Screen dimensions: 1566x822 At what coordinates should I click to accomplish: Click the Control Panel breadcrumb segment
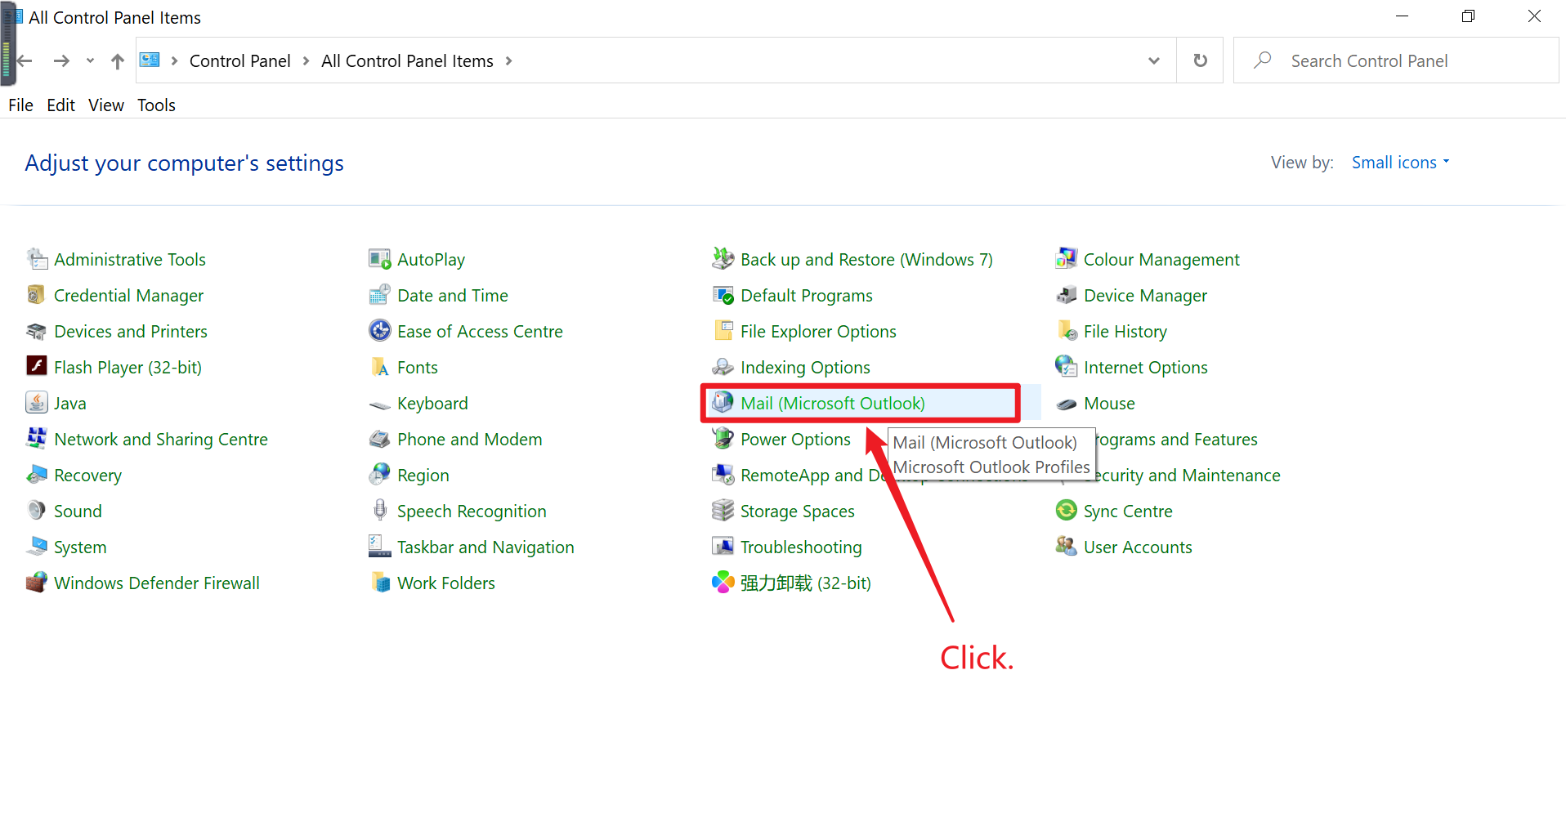click(x=239, y=60)
